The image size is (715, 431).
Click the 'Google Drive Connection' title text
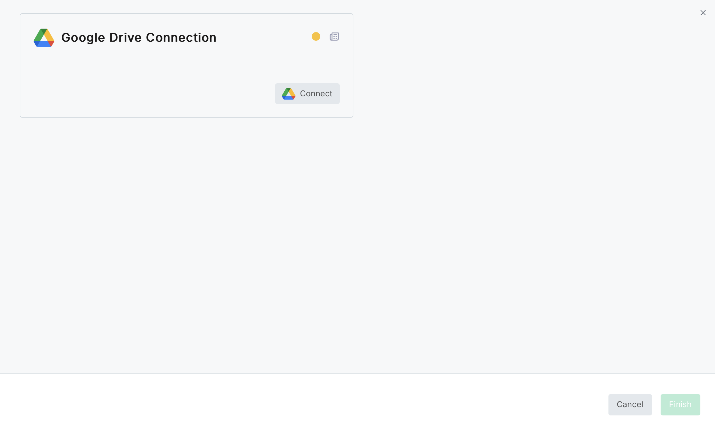pyautogui.click(x=139, y=38)
